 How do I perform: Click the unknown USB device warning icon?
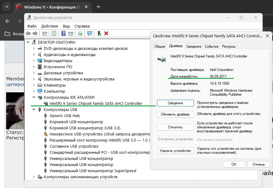(46, 134)
